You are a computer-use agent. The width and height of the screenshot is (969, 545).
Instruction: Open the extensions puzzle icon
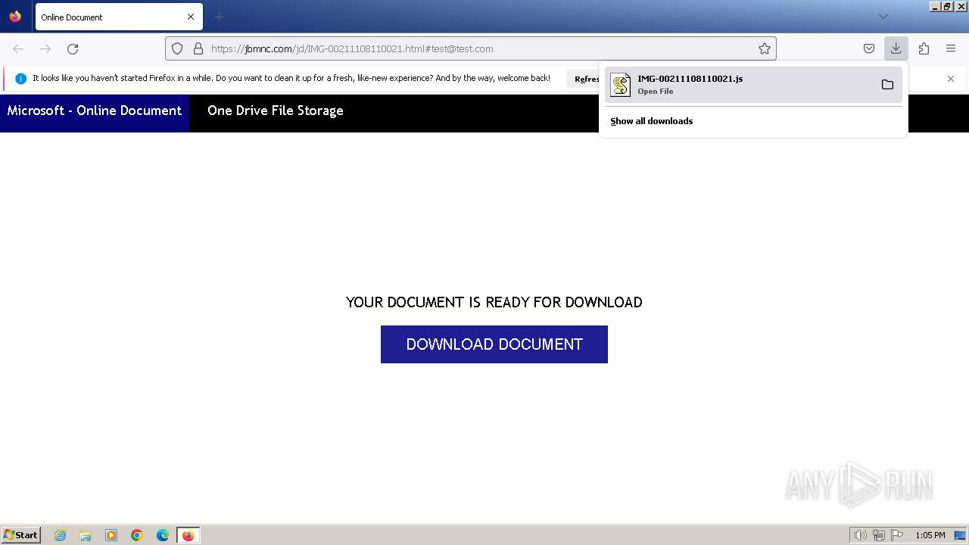pyautogui.click(x=924, y=48)
